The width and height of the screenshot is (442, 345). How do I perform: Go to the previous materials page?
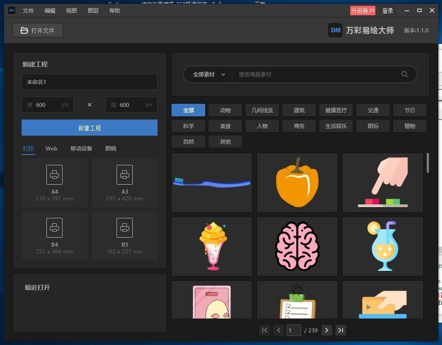pyautogui.click(x=279, y=330)
